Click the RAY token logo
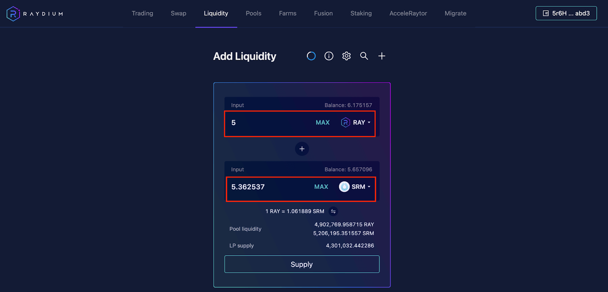Image resolution: width=608 pixels, height=292 pixels. point(345,122)
